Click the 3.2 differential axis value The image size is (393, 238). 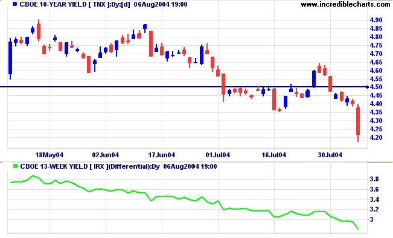click(x=374, y=209)
